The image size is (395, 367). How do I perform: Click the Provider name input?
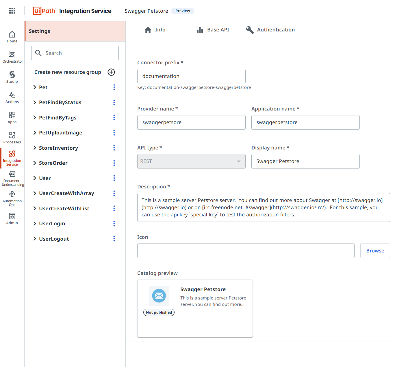[191, 122]
